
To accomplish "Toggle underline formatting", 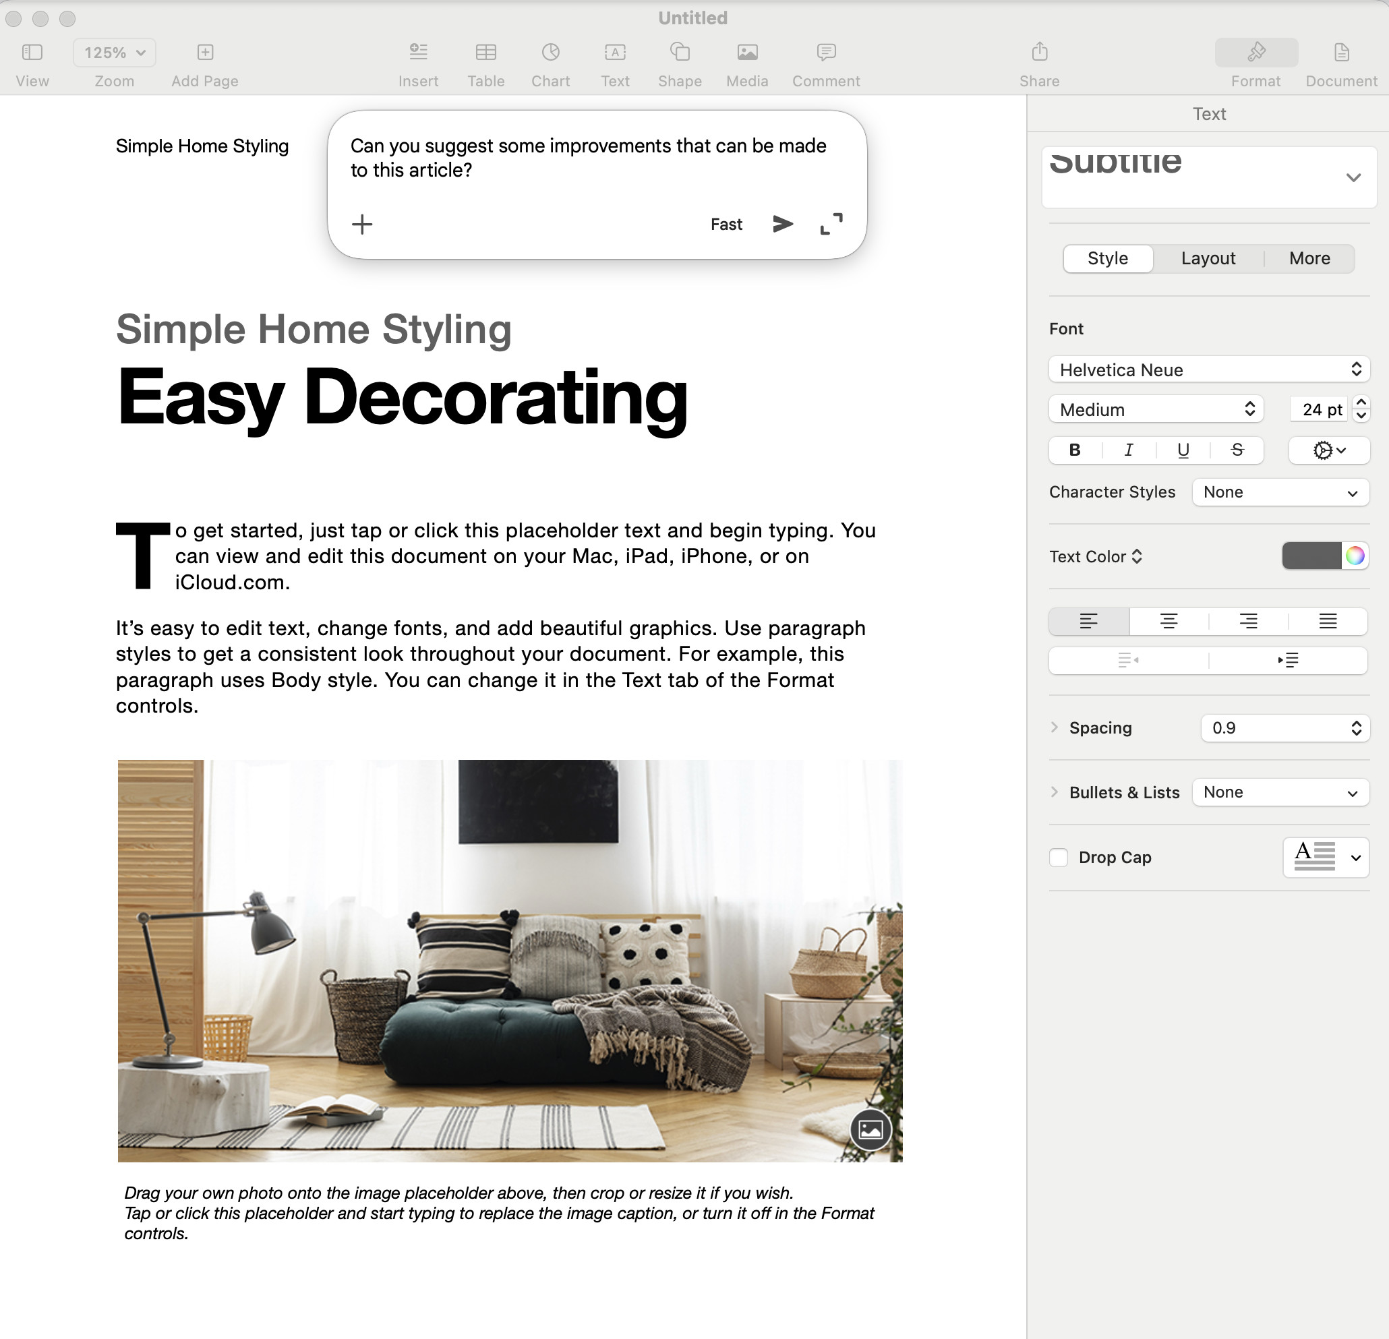I will pyautogui.click(x=1183, y=450).
